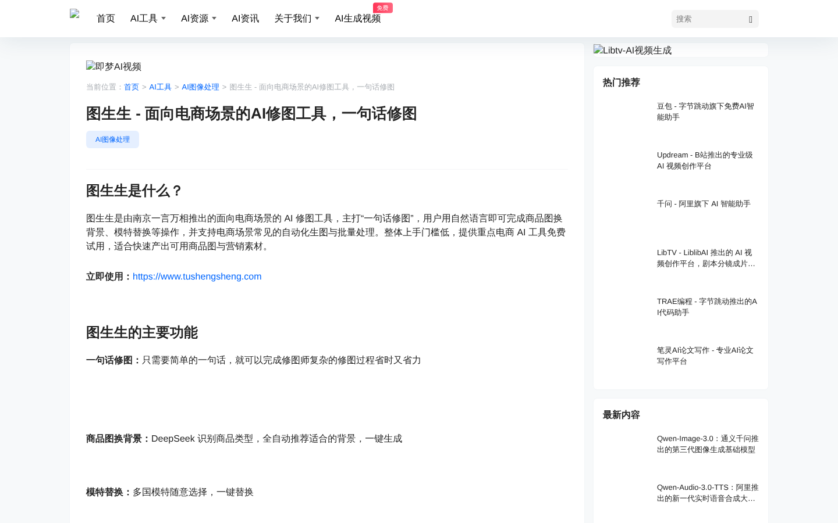
Task: Open the AI工具 navigation menu
Action: (144, 19)
